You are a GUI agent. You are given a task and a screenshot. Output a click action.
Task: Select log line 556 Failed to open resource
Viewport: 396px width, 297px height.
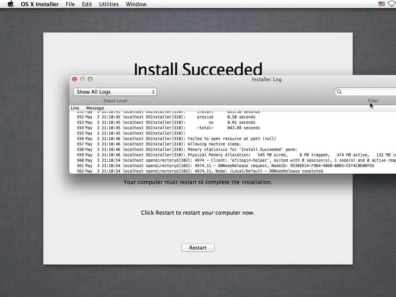coord(232,139)
